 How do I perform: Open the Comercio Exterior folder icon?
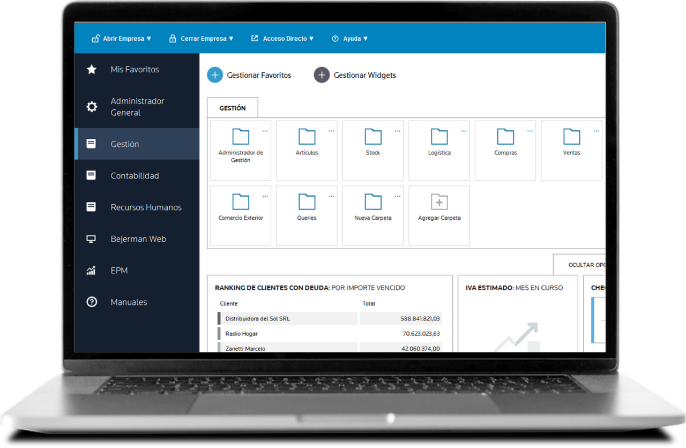tap(241, 202)
